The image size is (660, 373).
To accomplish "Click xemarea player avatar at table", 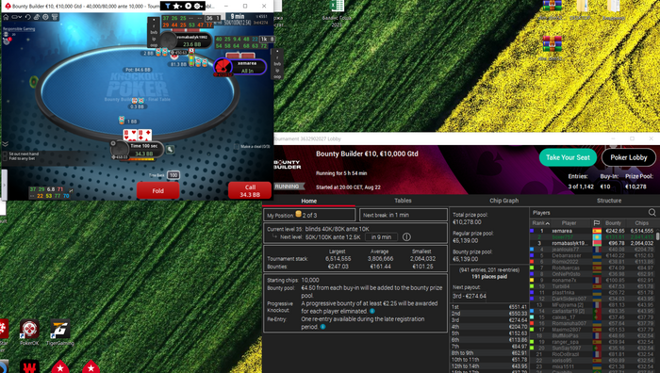I will [223, 67].
